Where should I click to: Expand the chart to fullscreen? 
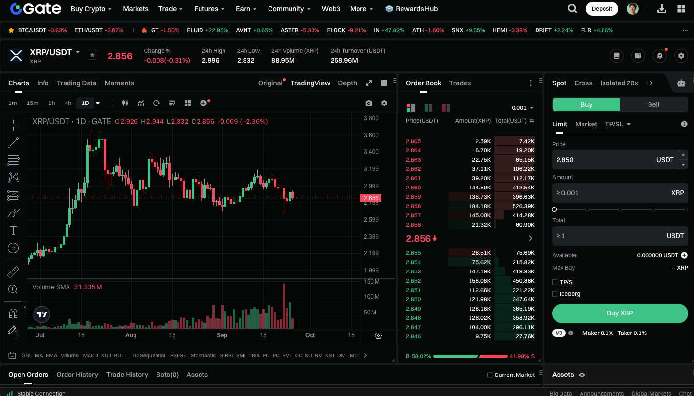(369, 83)
